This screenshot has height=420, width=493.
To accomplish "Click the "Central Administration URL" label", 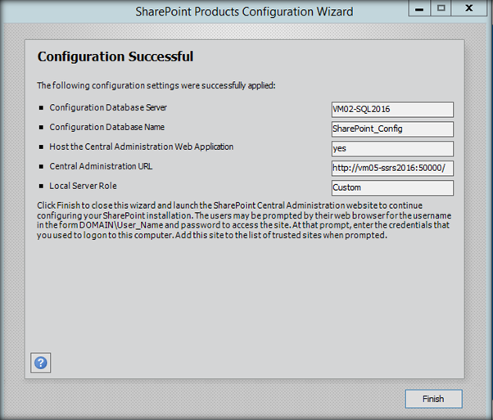I will point(101,166).
